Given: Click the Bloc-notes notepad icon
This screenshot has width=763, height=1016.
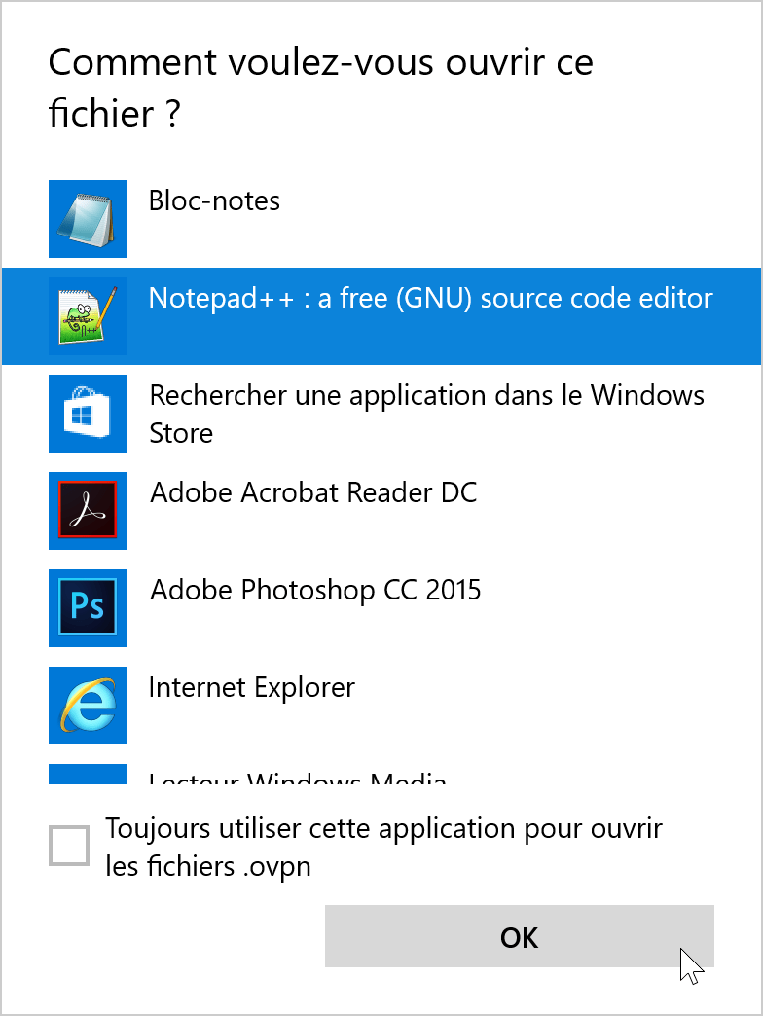Looking at the screenshot, I should point(88,219).
